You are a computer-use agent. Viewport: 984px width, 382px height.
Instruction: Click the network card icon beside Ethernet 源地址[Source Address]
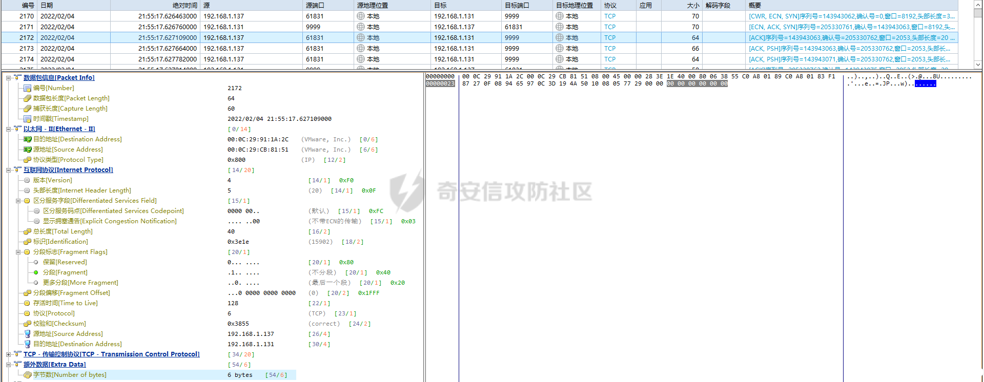click(28, 150)
